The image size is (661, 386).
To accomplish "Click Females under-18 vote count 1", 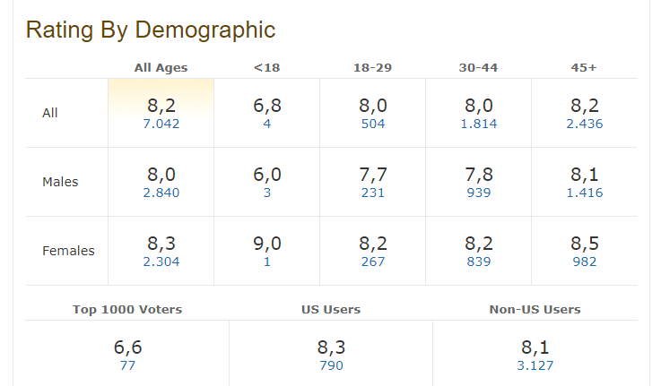I will click(x=267, y=262).
